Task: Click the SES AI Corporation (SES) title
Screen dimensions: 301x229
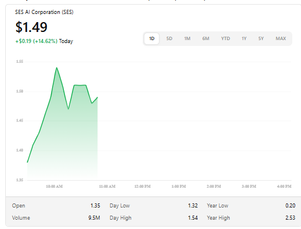Action: pyautogui.click(x=44, y=12)
